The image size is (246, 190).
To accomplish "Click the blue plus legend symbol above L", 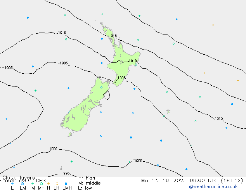I will 12,183.
